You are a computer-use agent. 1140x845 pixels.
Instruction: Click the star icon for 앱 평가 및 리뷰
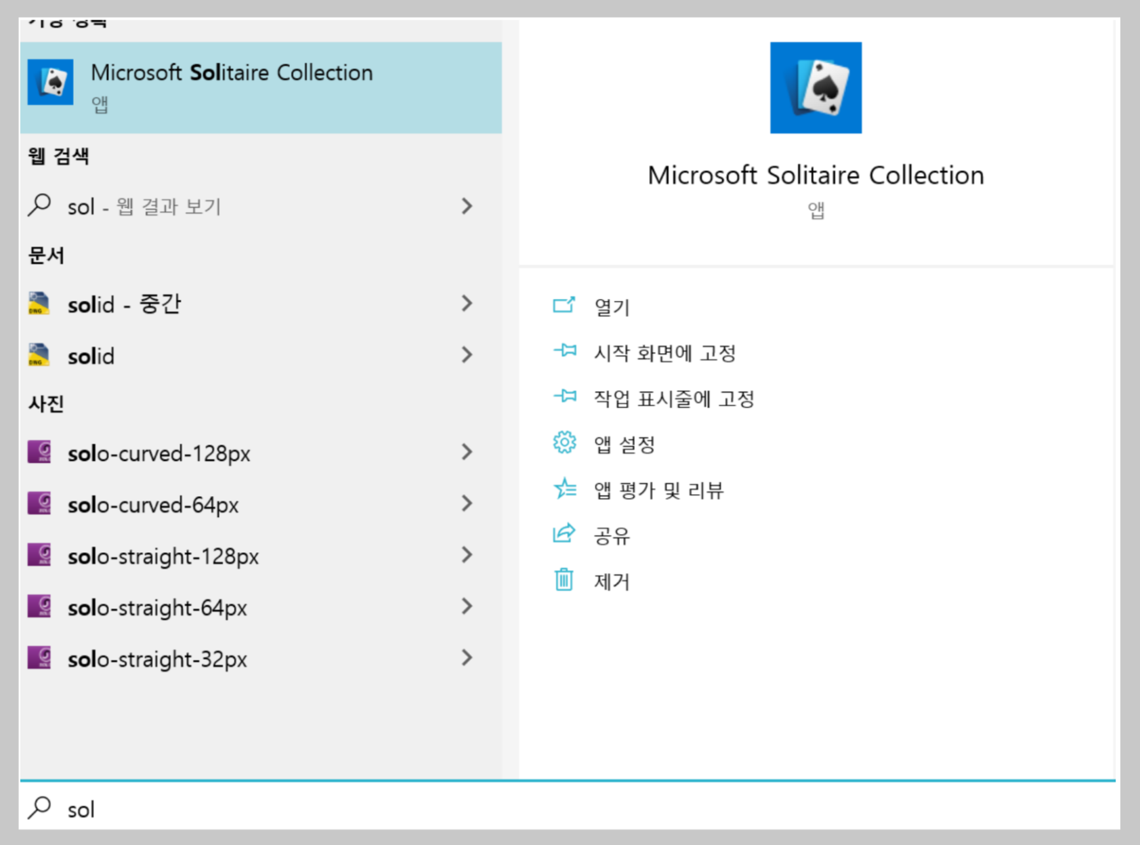click(564, 488)
